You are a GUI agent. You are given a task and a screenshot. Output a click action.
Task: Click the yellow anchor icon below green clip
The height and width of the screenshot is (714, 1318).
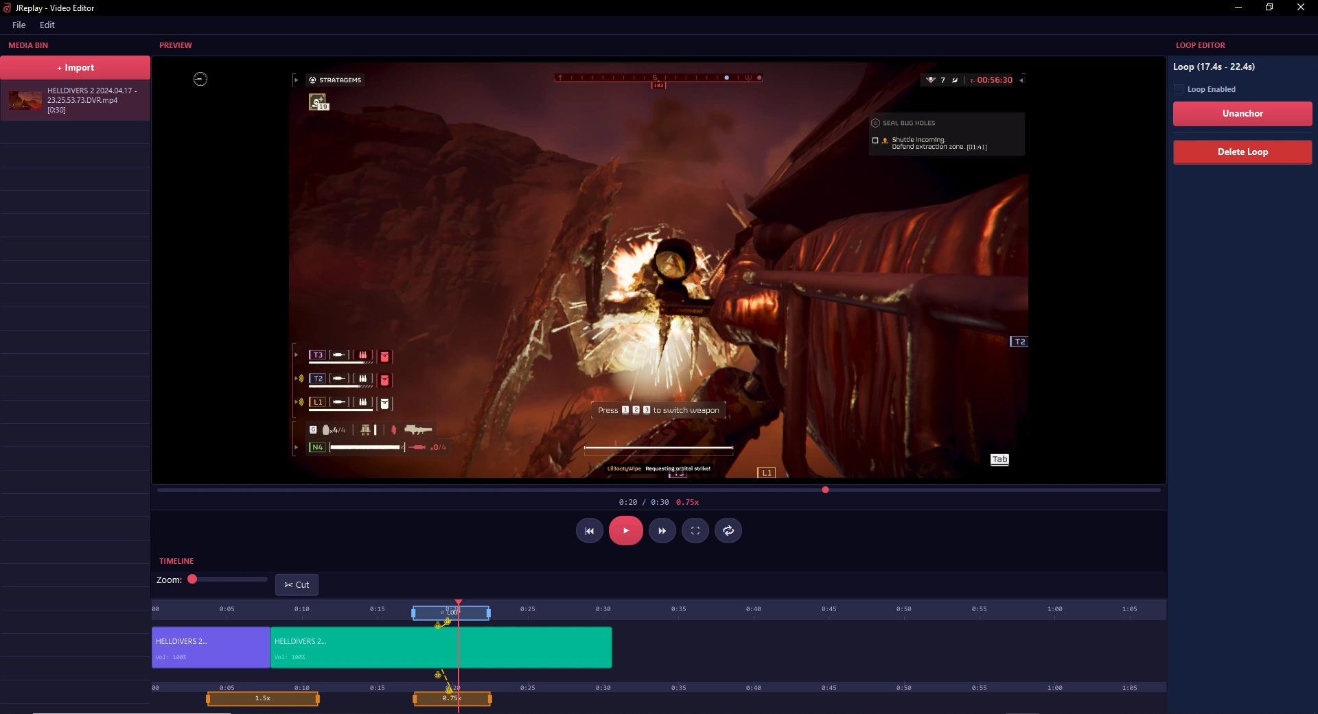[x=438, y=675]
